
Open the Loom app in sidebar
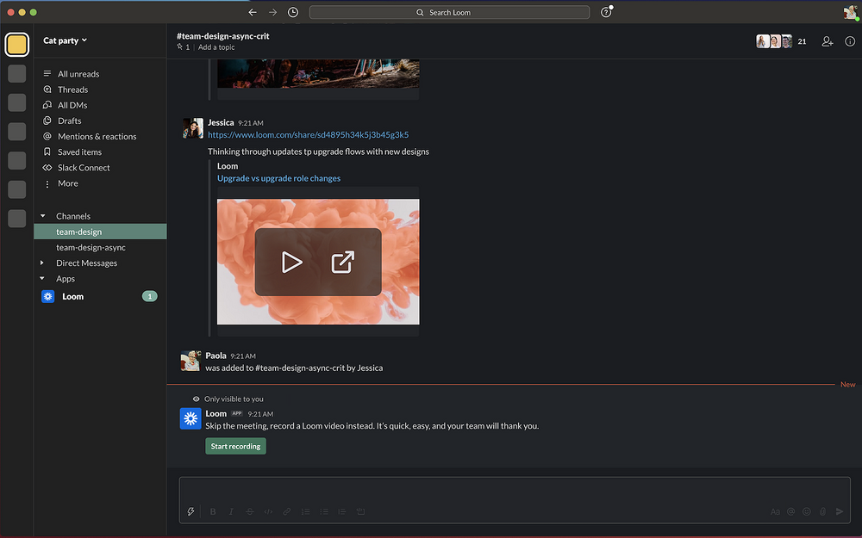pyautogui.click(x=72, y=296)
